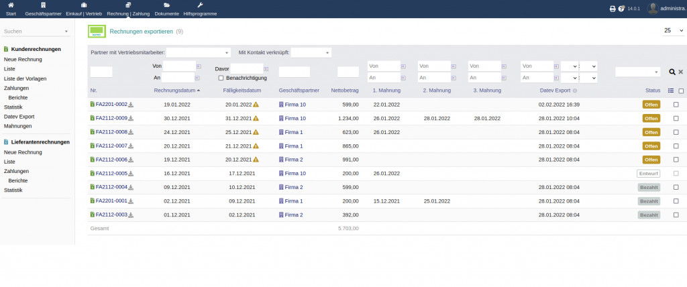
Task: Click the magnifier search filter icon
Action: tap(672, 72)
